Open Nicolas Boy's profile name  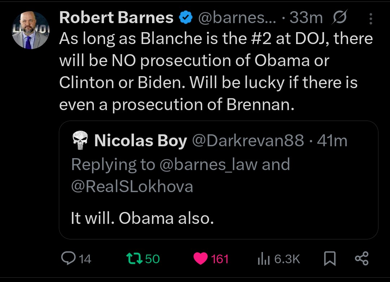(140, 141)
